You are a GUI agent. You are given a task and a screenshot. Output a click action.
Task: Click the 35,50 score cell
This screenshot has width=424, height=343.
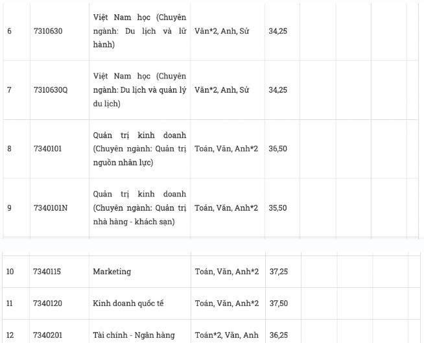tap(277, 208)
